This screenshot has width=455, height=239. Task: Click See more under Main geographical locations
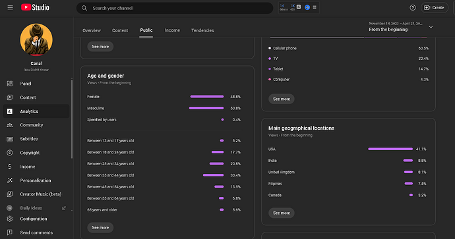[282, 213]
